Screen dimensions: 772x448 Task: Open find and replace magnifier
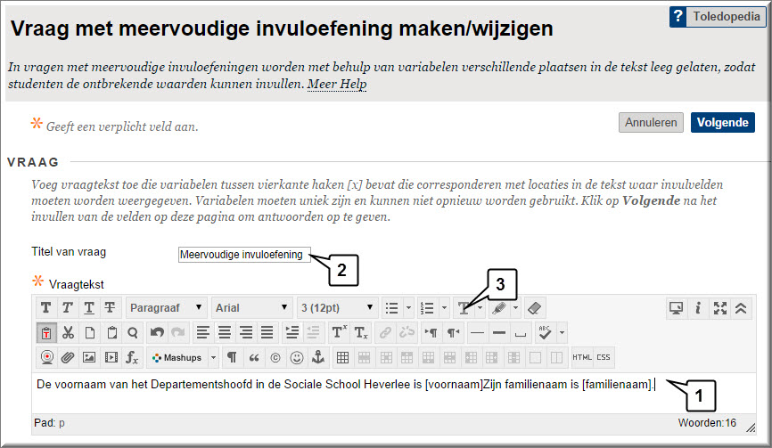(x=133, y=333)
